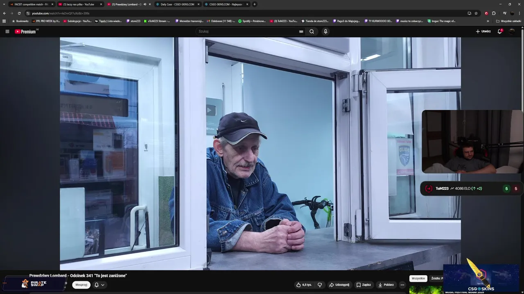Open Tienda de xtom223 bookmark

(315, 21)
